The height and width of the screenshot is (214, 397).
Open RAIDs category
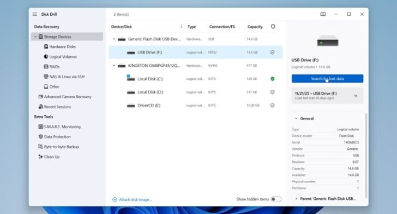pos(55,67)
